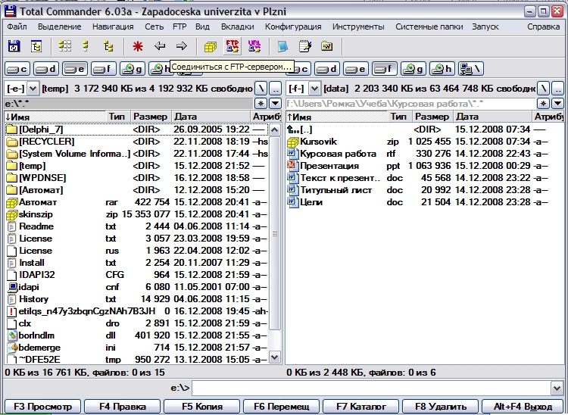Click the Reread source floppy icon
568x415 pixels.
14,46
